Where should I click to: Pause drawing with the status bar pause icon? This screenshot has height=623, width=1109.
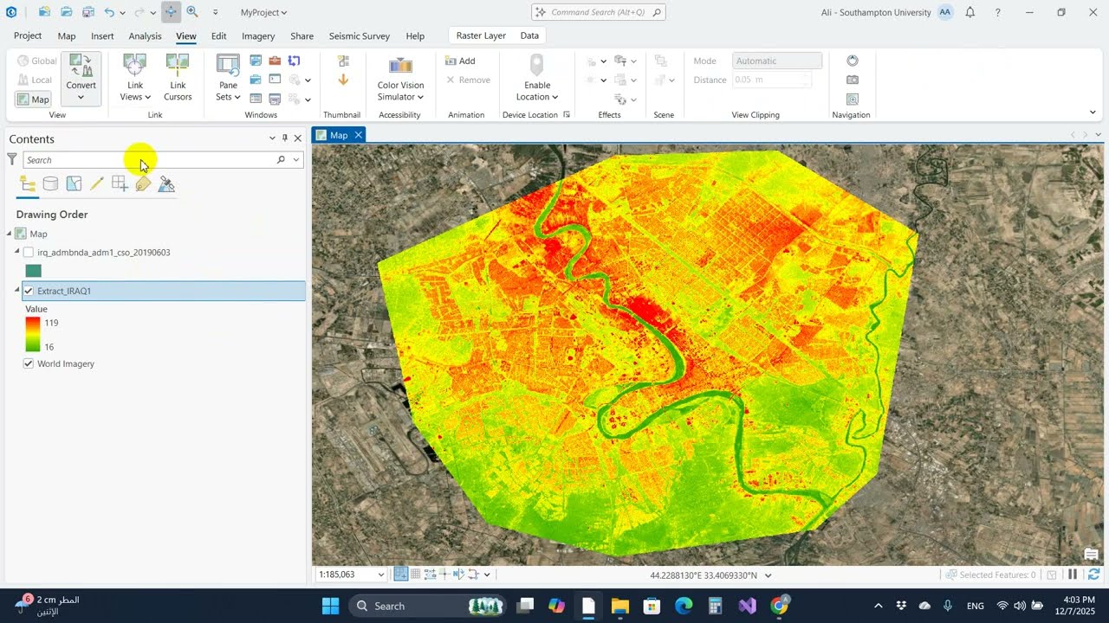coord(1073,574)
